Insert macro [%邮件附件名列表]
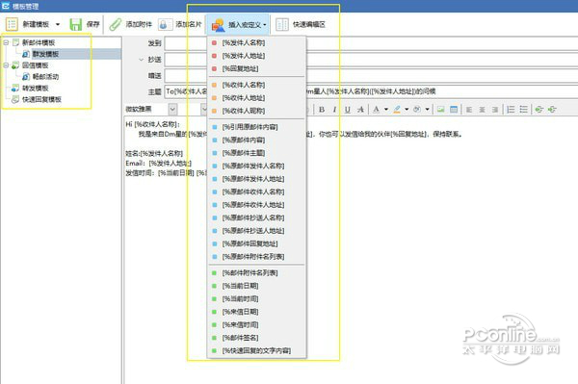The width and height of the screenshot is (578, 384). 256,272
